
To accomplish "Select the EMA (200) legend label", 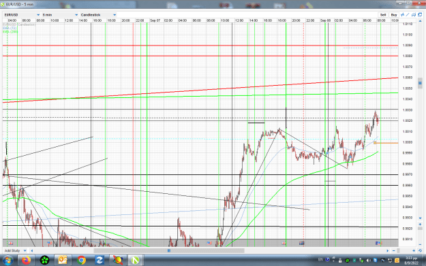I will (x=10, y=32).
